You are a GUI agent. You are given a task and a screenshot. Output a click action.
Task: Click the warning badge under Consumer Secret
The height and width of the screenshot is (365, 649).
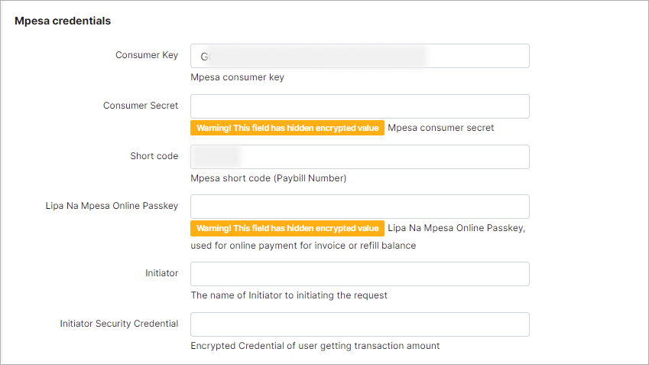(x=287, y=128)
